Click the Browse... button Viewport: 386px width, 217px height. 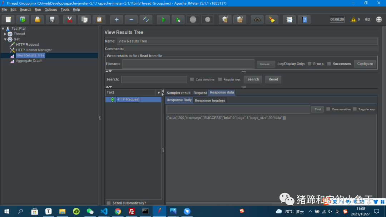point(266,64)
